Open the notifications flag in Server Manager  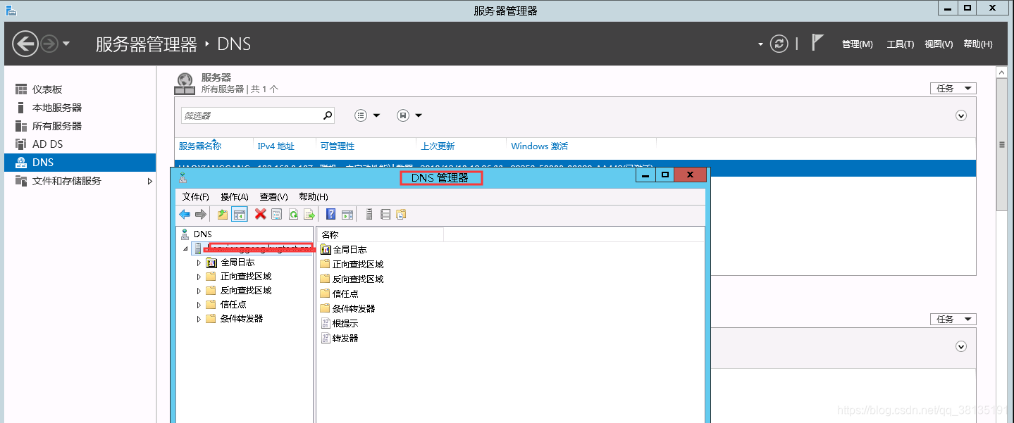[817, 43]
